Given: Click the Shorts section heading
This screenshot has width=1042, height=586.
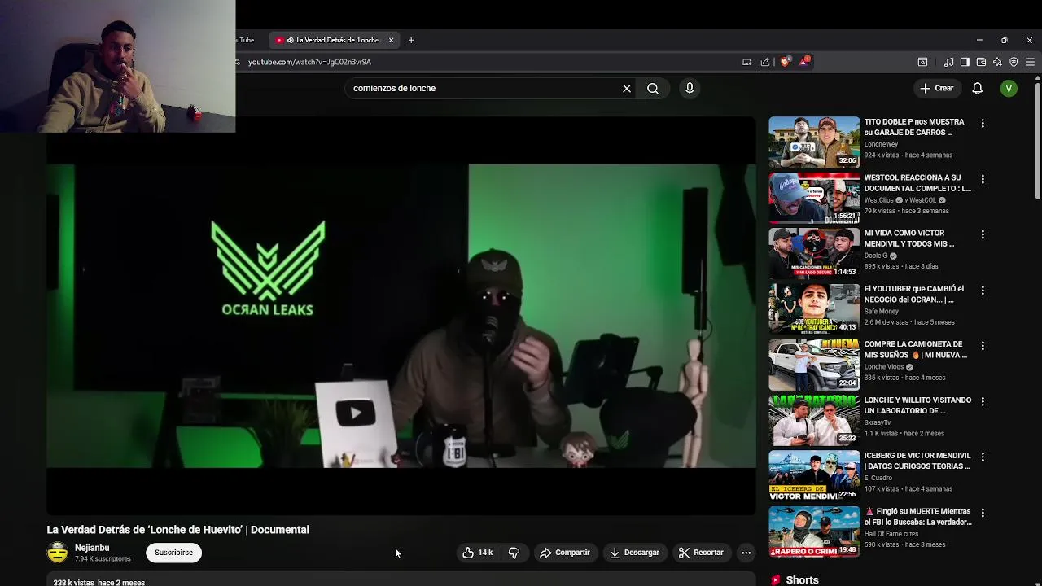Looking at the screenshot, I should [x=802, y=580].
